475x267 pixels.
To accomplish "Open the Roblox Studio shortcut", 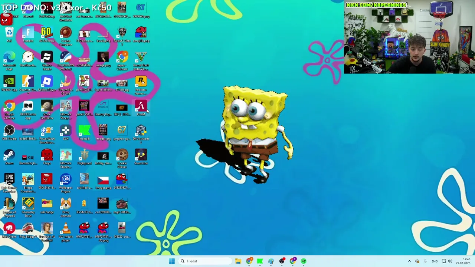I will tap(47, 61).
